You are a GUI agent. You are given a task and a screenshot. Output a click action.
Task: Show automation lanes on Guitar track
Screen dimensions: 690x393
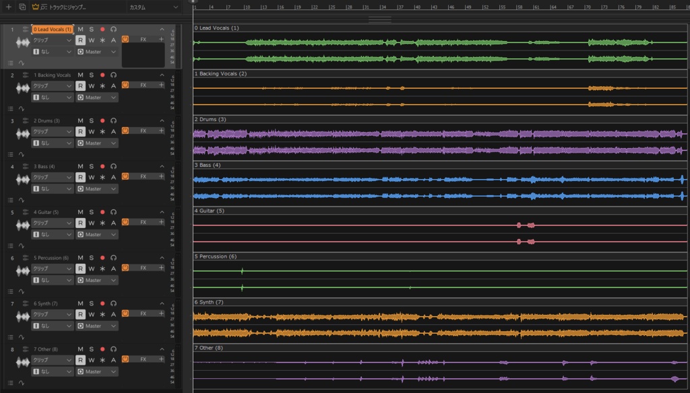pos(21,246)
